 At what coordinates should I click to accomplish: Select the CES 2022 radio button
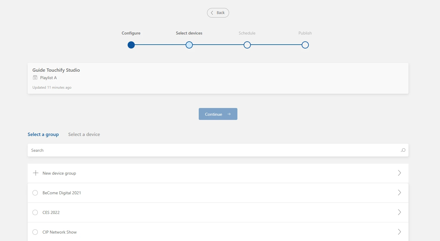pos(35,212)
